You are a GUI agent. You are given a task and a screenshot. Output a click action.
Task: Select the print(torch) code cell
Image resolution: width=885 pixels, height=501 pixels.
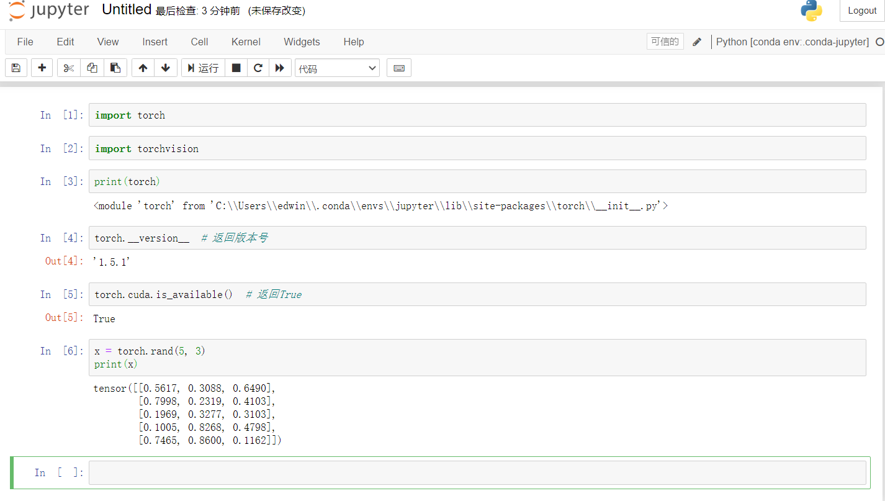point(477,181)
